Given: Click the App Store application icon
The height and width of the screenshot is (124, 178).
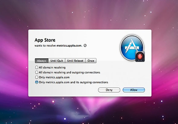Looking at the screenshot, I should coord(132,47).
